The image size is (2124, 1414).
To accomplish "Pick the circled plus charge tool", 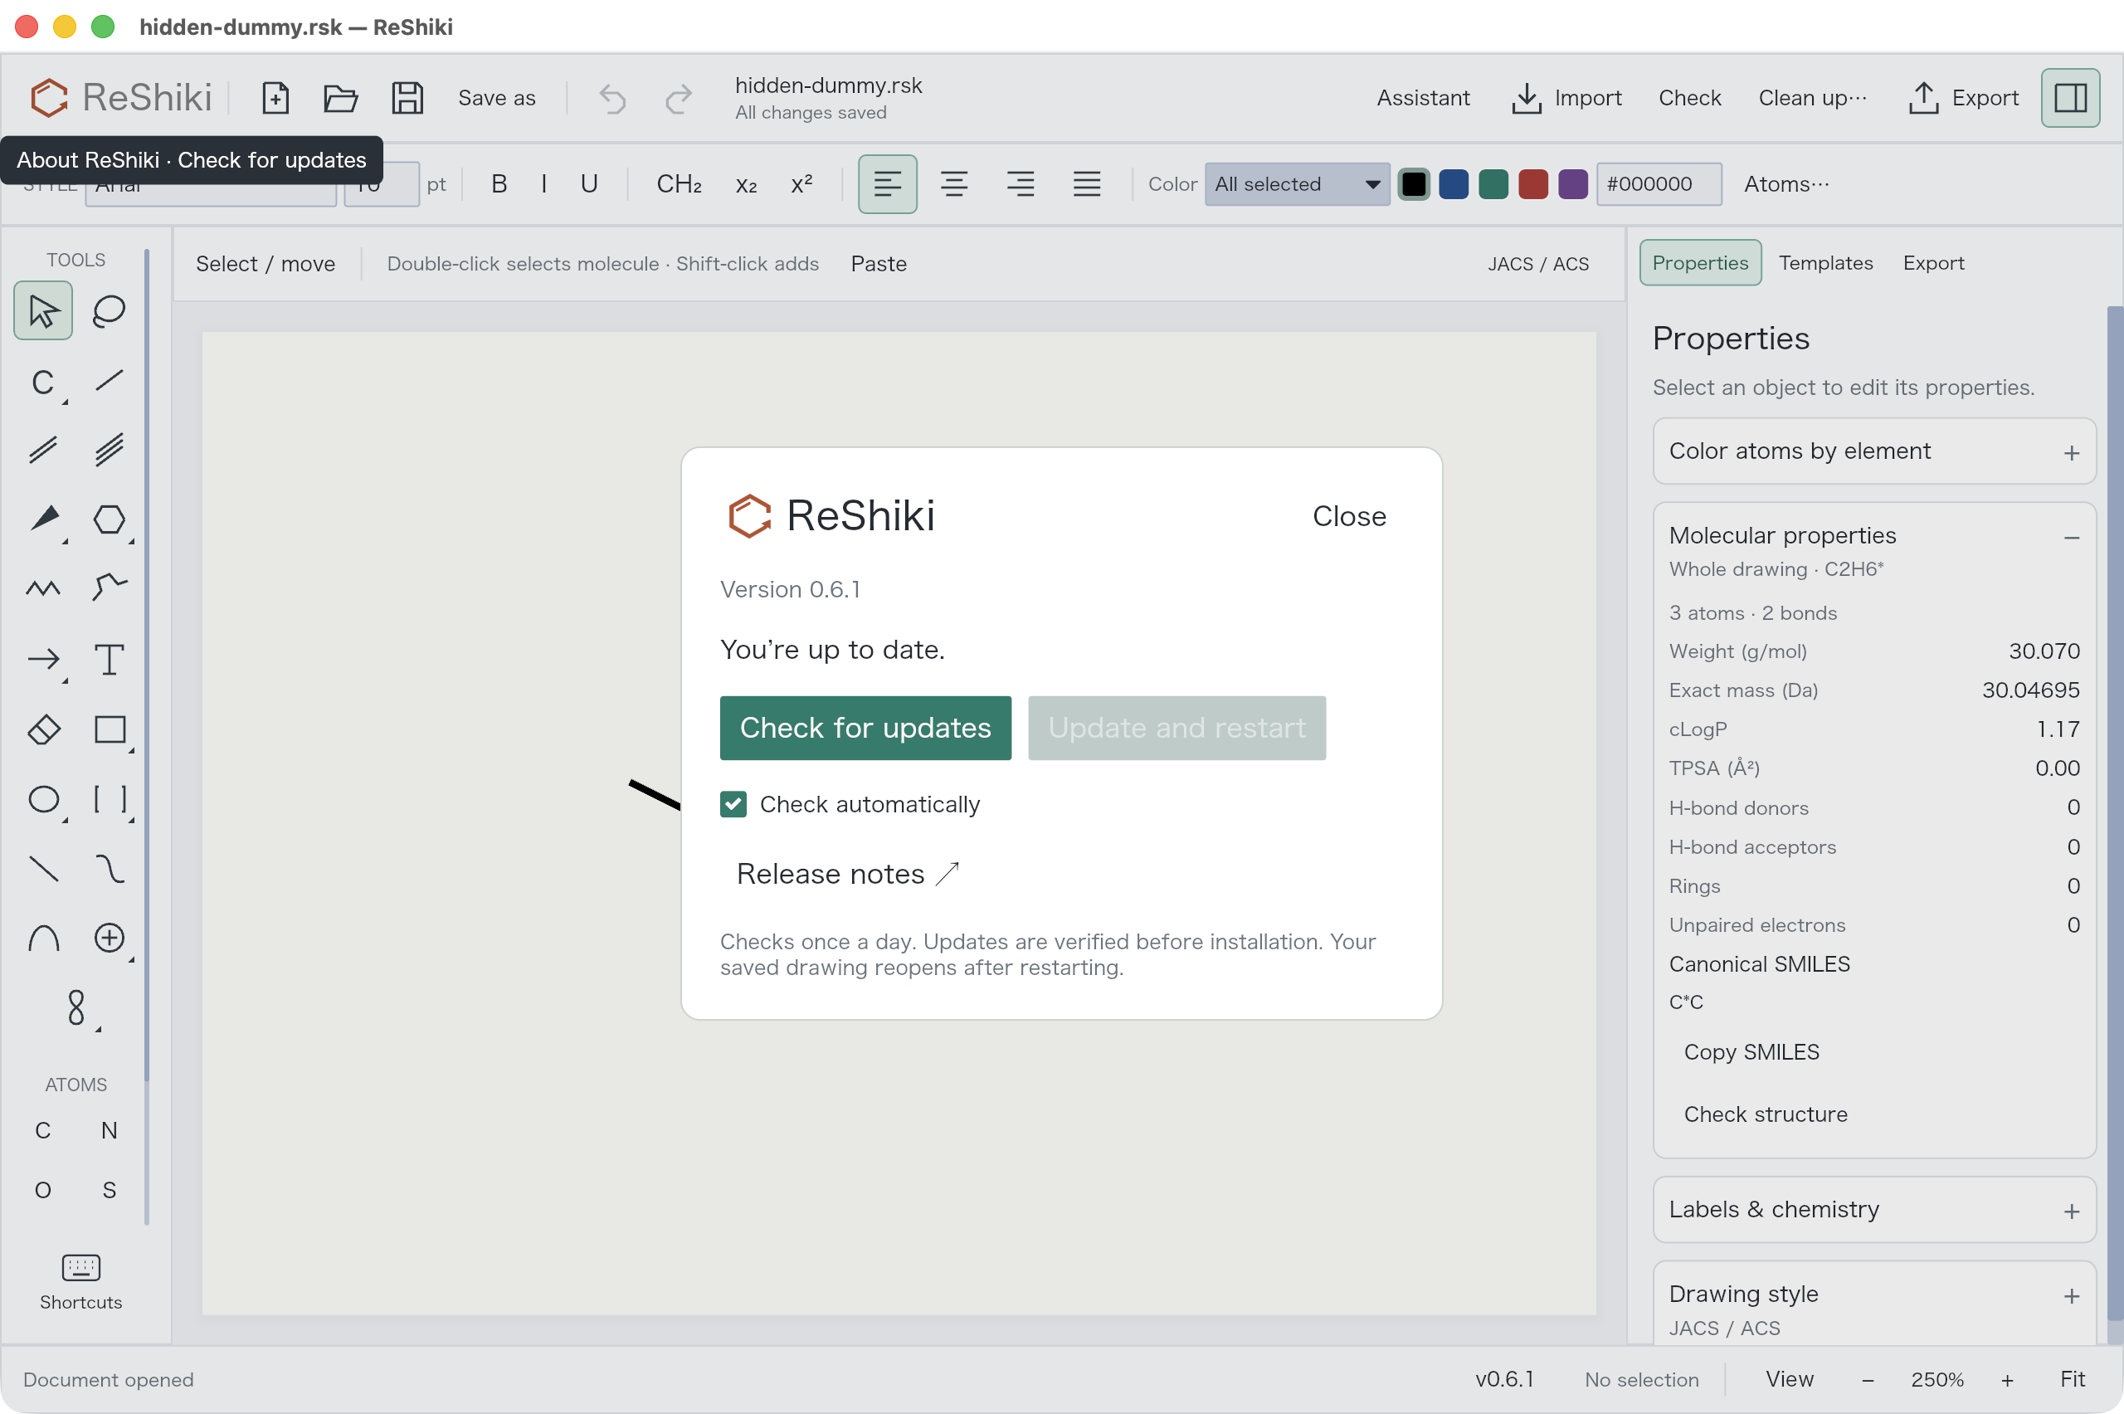I will 109,938.
